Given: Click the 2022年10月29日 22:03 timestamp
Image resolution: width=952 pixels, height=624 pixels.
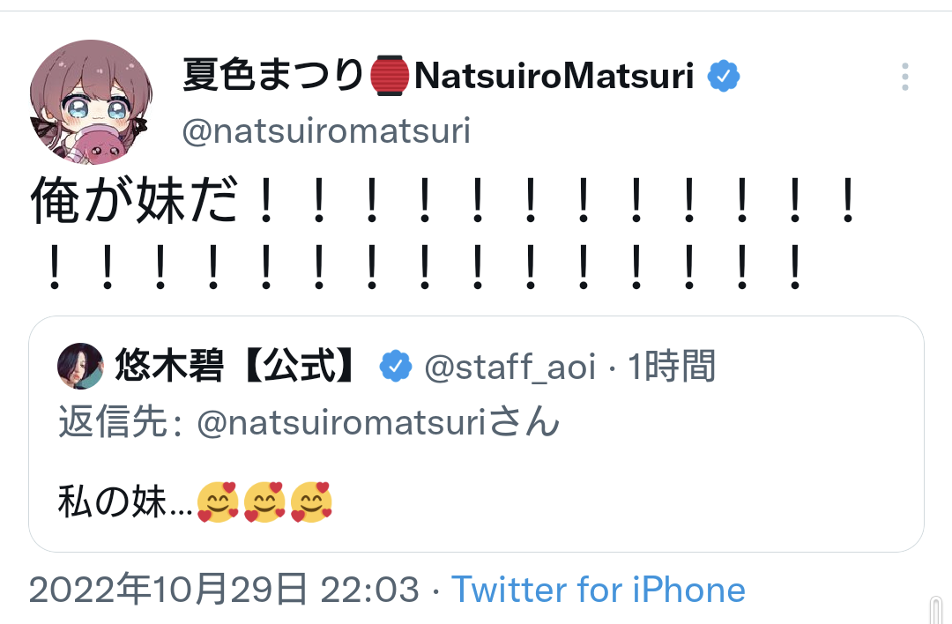Looking at the screenshot, I should tap(224, 590).
